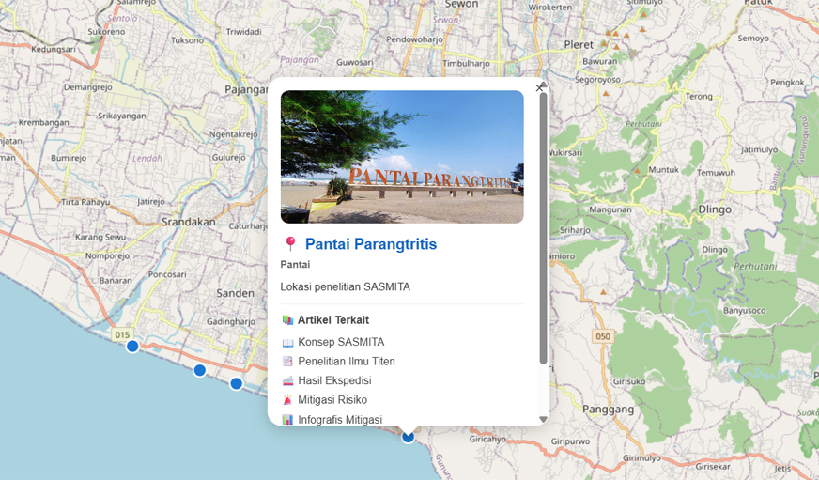Click the Pantai Parangtritis title
Screen dimensions: 819x480
point(371,244)
